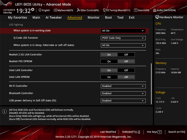Click the EZ Tuning Wizard bulb icon
Viewport: 187px width, 140px height.
pyautogui.click(x=104, y=10)
